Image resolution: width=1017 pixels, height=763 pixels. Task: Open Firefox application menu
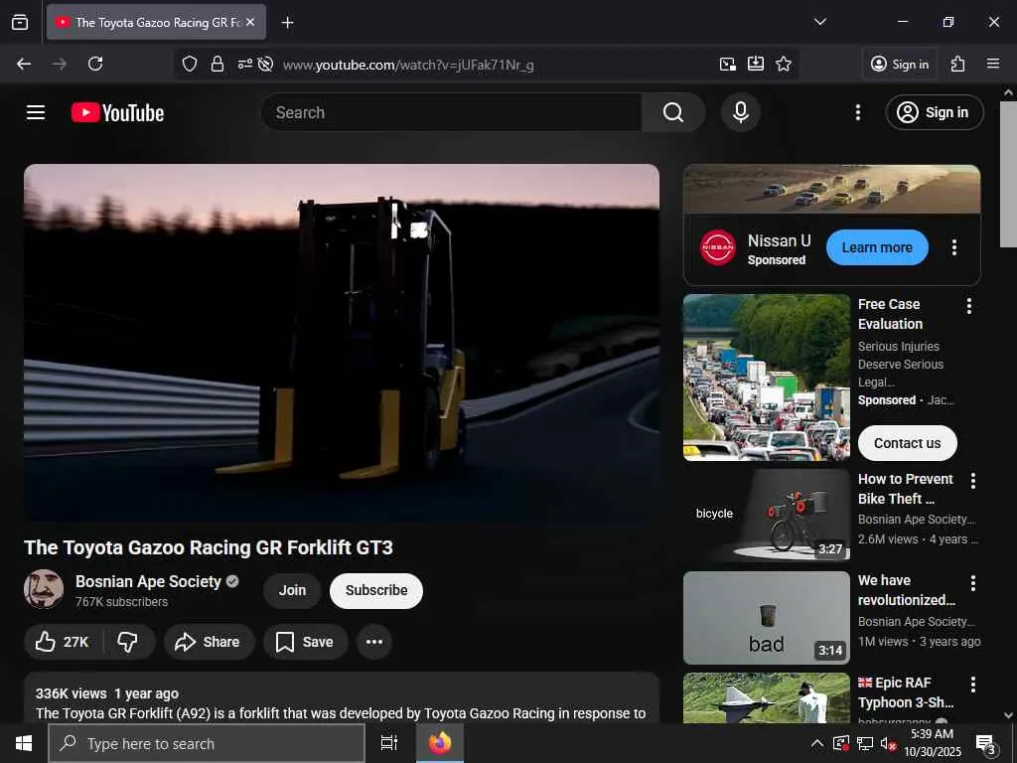[x=993, y=64]
